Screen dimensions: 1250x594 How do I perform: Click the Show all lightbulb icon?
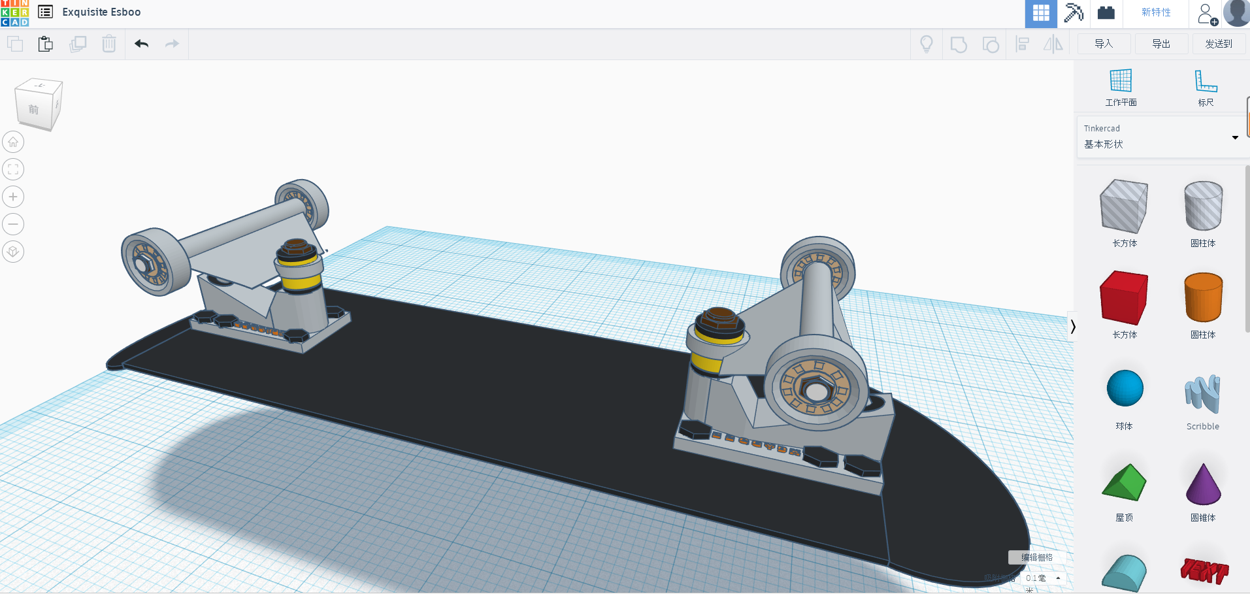(927, 44)
